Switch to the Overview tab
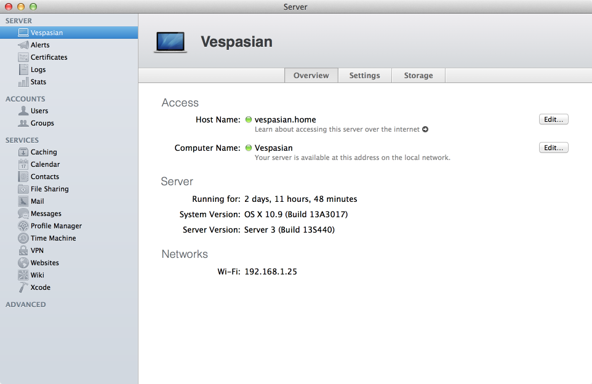The height and width of the screenshot is (384, 592). pyautogui.click(x=311, y=76)
